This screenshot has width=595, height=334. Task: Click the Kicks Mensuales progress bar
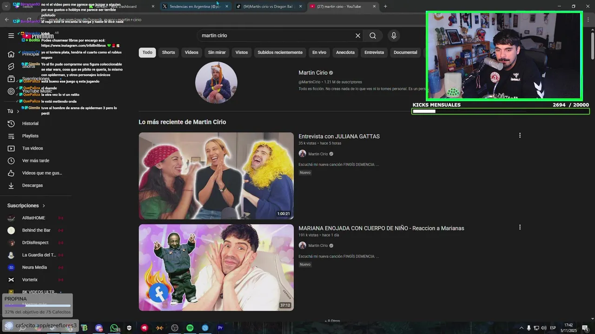(x=501, y=111)
